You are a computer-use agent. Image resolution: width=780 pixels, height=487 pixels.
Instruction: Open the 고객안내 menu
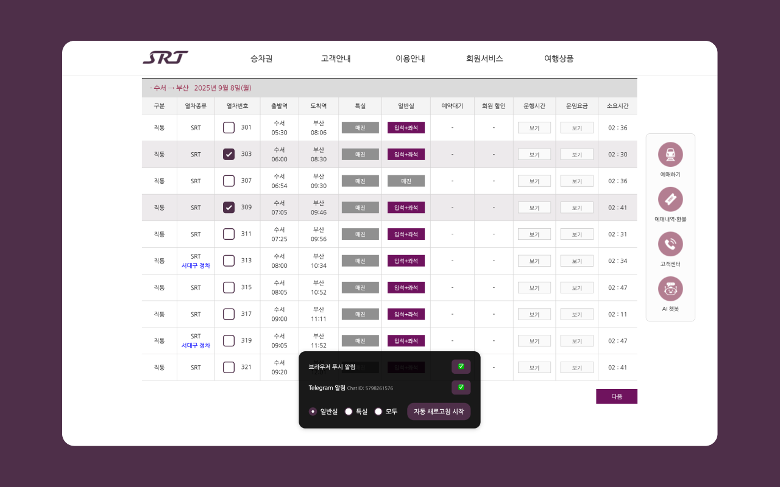(x=335, y=58)
